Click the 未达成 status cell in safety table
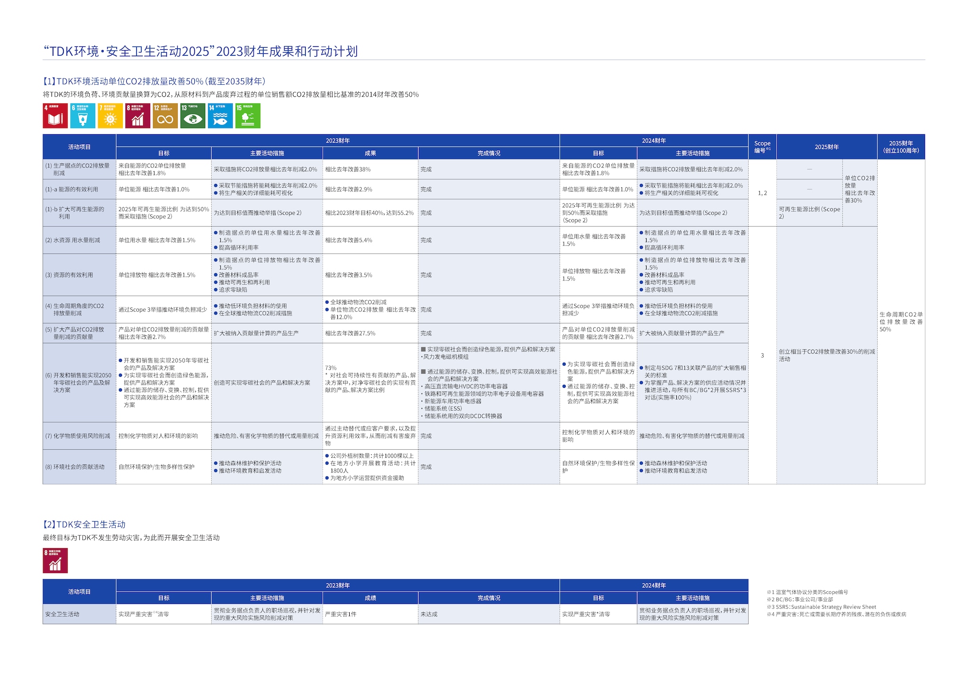This screenshot has height=689, width=968. coord(429,614)
